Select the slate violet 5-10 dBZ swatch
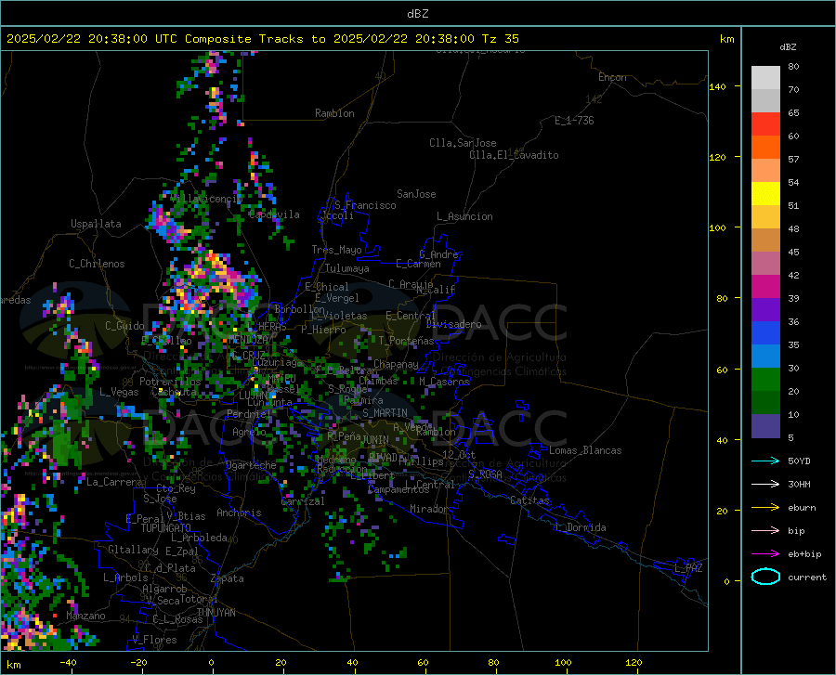Image resolution: width=836 pixels, height=675 pixels. pyautogui.click(x=765, y=426)
